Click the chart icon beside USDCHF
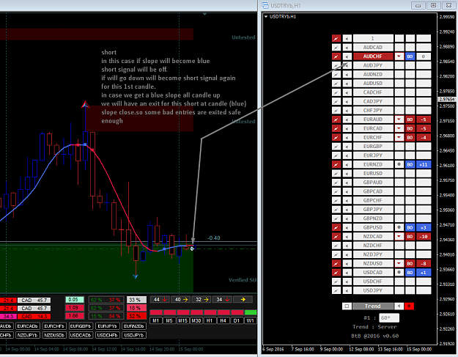The height and width of the screenshot is (357, 458). pyautogui.click(x=336, y=281)
